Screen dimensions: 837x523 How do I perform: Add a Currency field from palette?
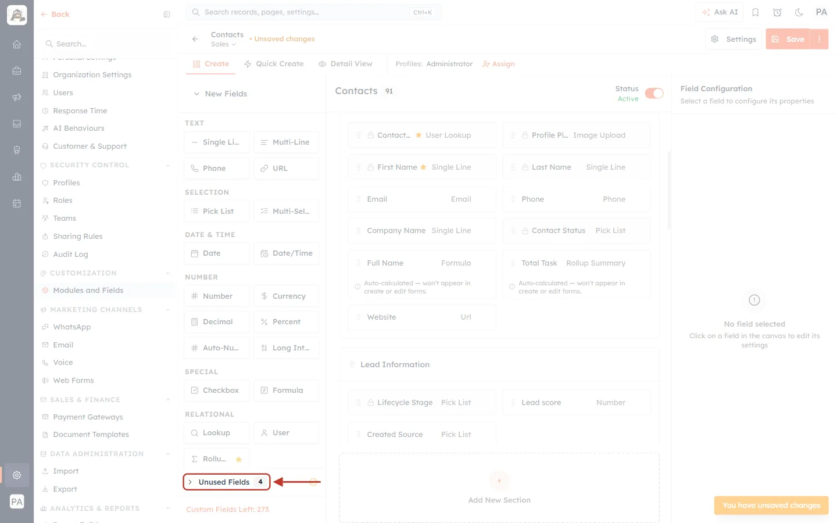click(x=287, y=296)
